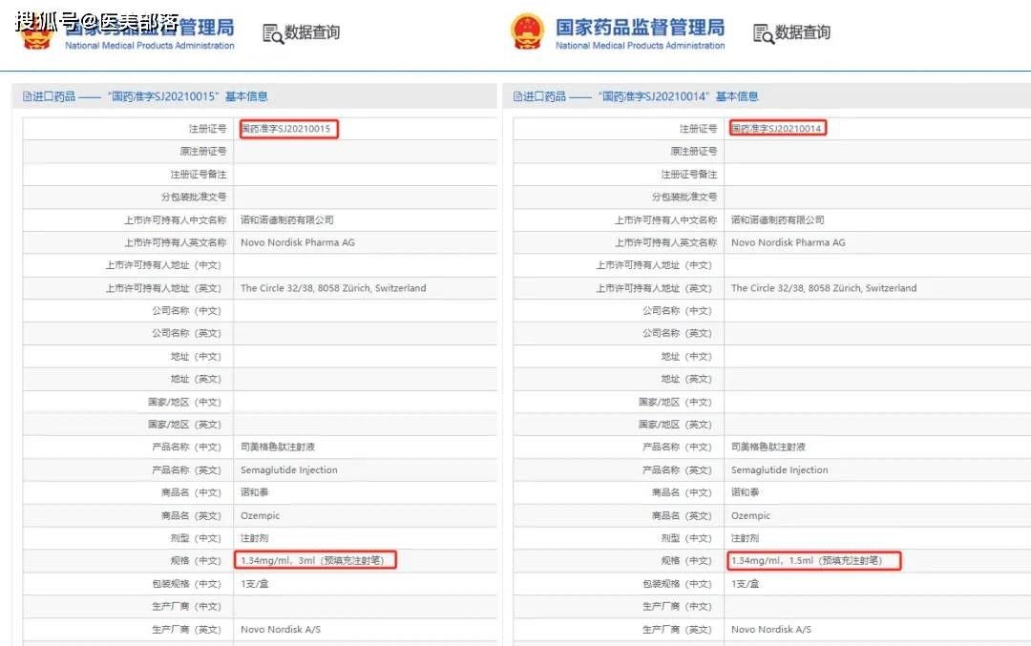Click the national emblem logo beside 国家药品监督管理局

pos(528,31)
